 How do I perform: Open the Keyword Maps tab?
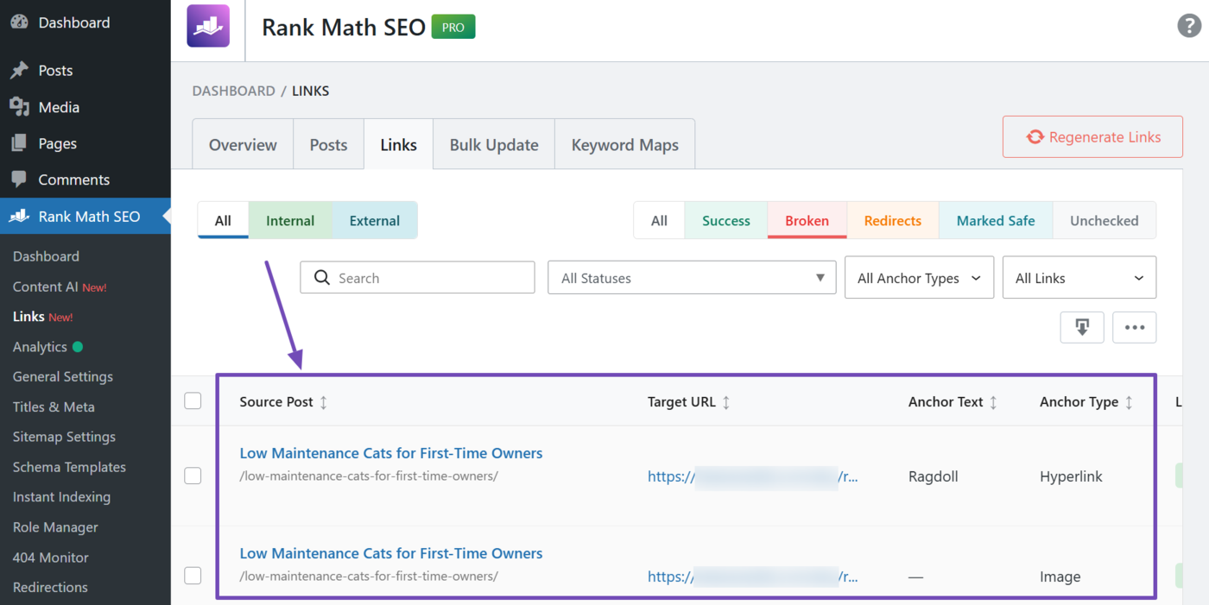tap(624, 144)
